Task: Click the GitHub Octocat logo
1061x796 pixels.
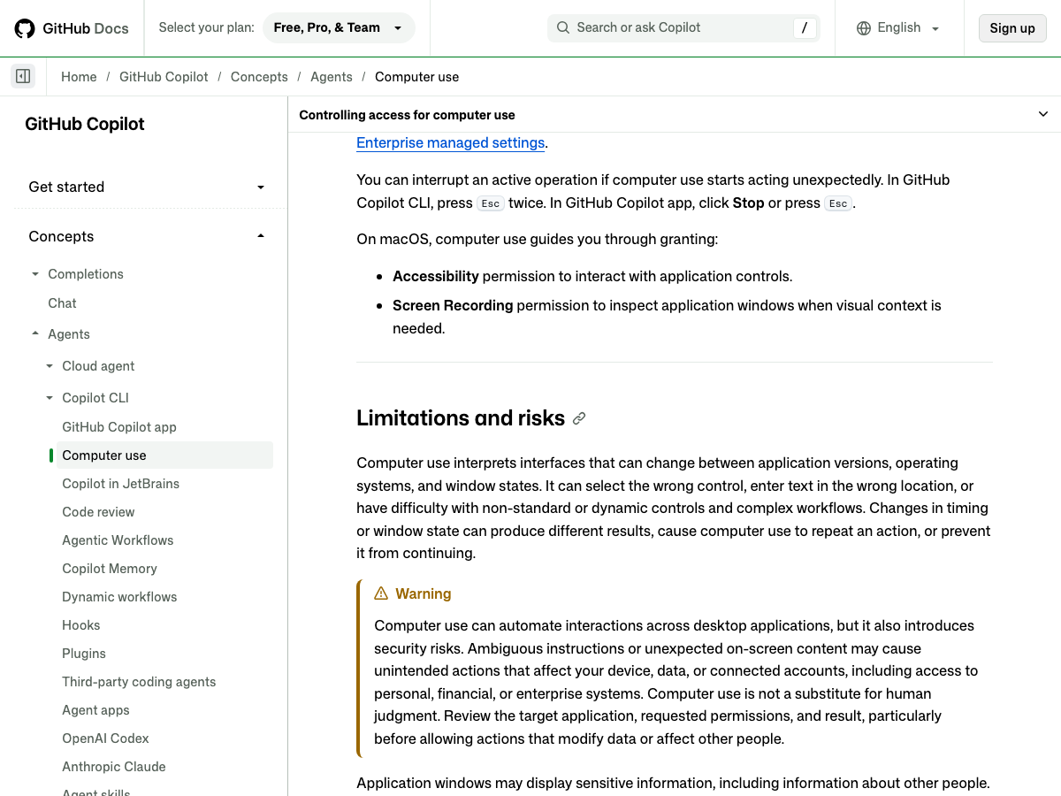Action: click(x=25, y=28)
